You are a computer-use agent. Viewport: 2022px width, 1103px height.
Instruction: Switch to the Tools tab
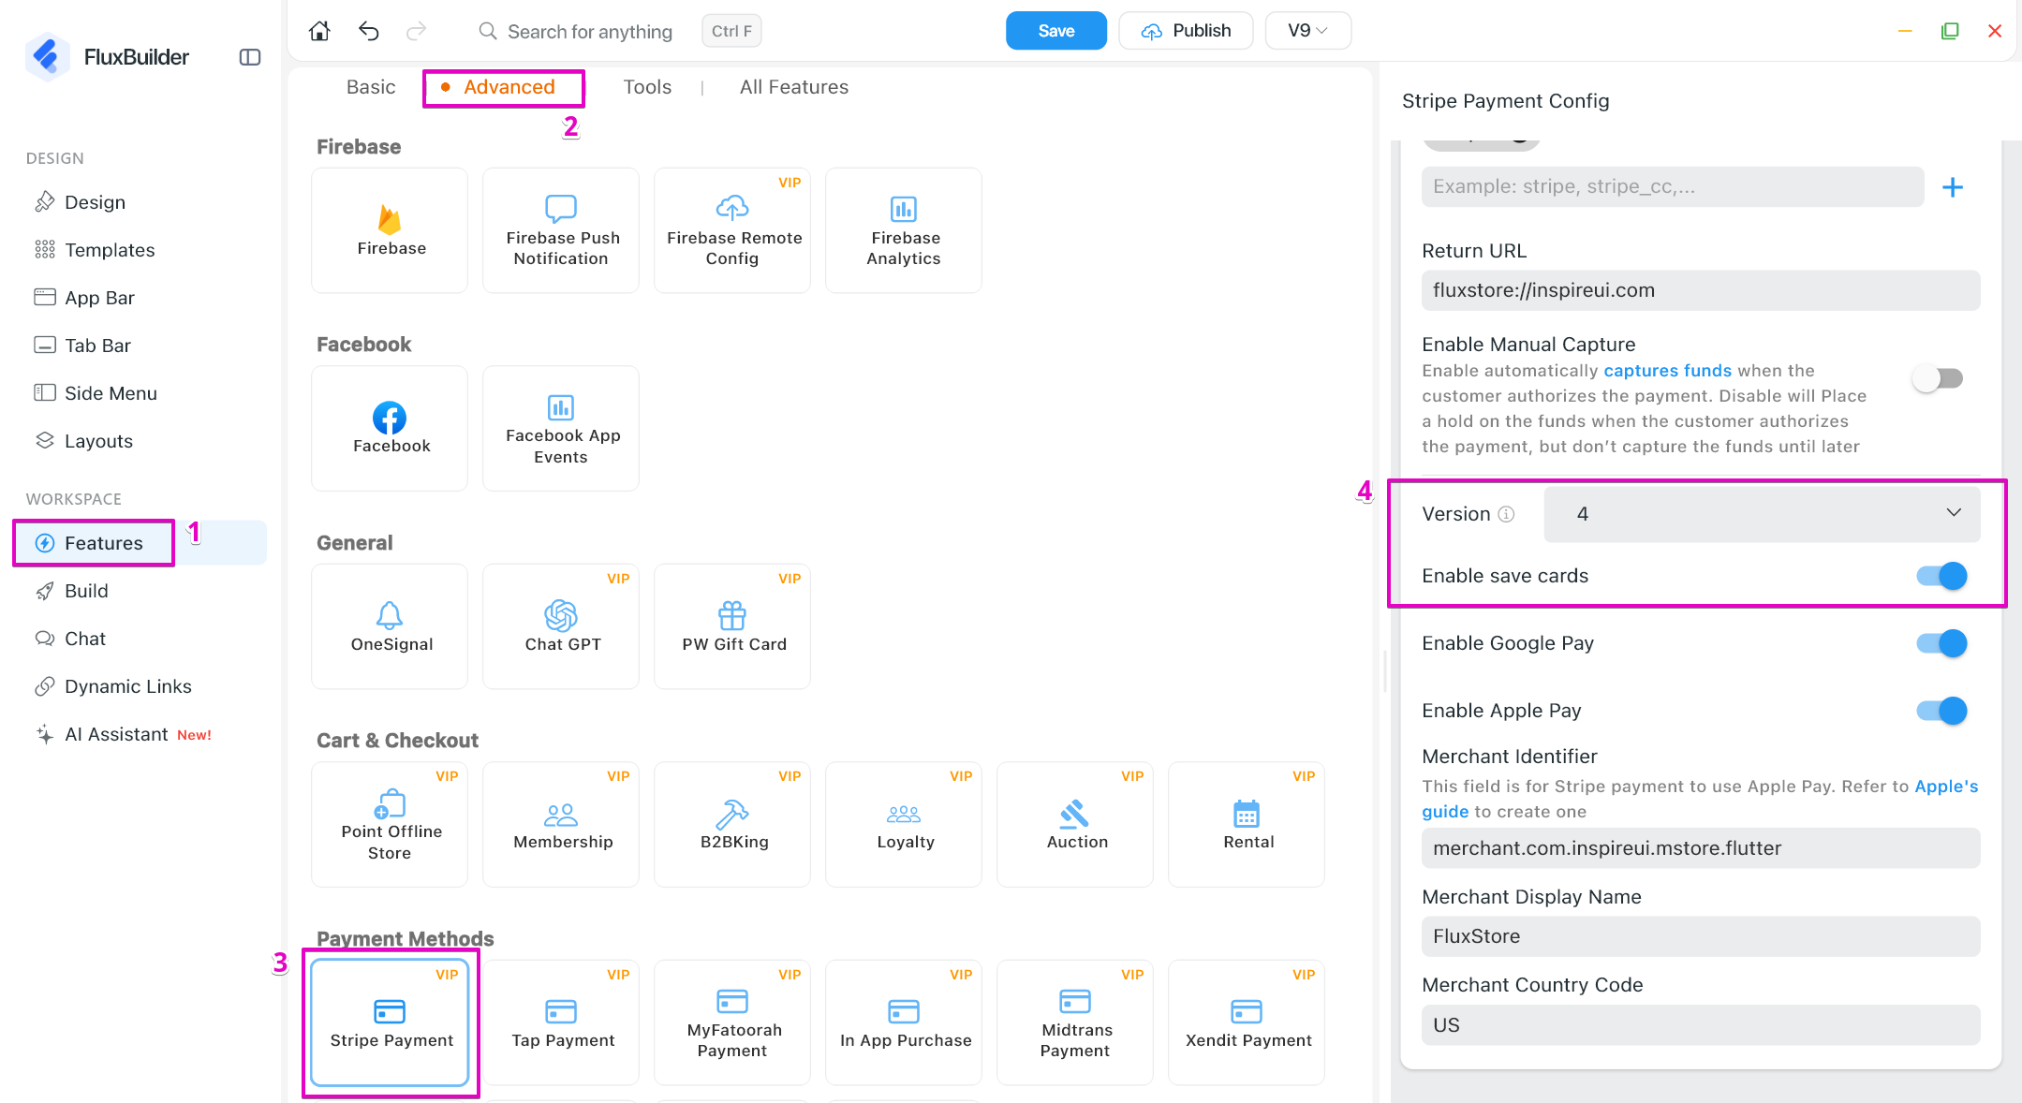tap(647, 87)
